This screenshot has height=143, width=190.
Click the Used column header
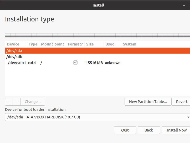[x=110, y=44]
